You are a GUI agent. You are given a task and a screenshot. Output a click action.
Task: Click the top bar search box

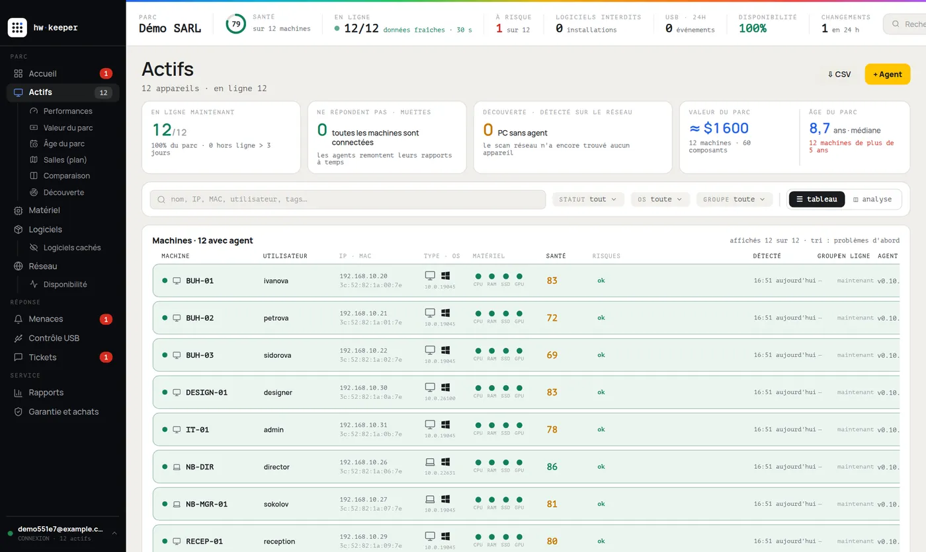tap(905, 24)
